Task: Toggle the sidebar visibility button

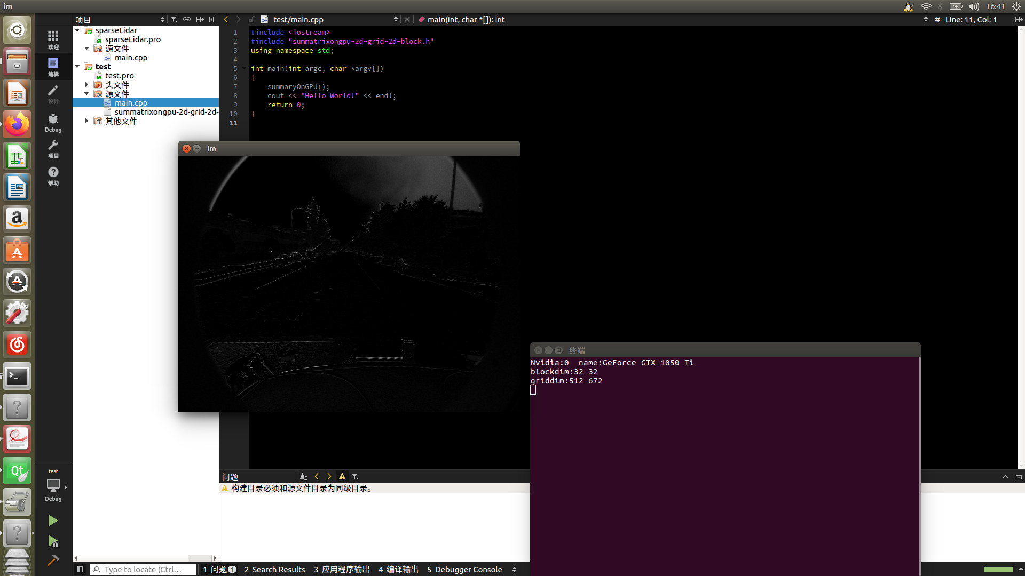Action: click(x=80, y=570)
